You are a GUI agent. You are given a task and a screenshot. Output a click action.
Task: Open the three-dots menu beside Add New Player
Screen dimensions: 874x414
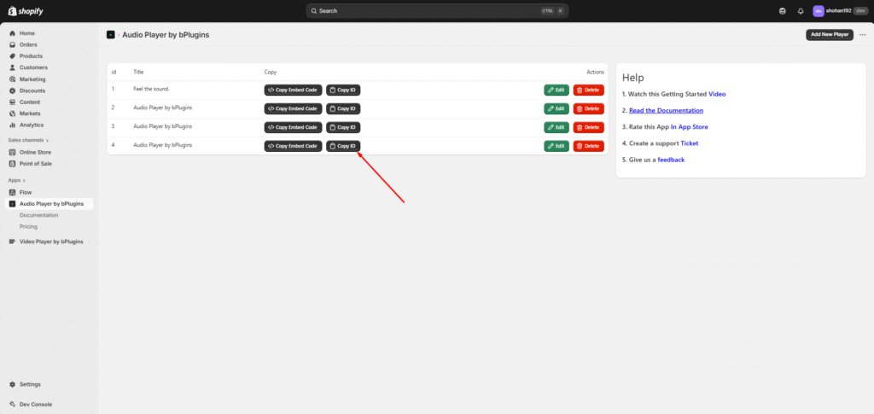tap(862, 35)
